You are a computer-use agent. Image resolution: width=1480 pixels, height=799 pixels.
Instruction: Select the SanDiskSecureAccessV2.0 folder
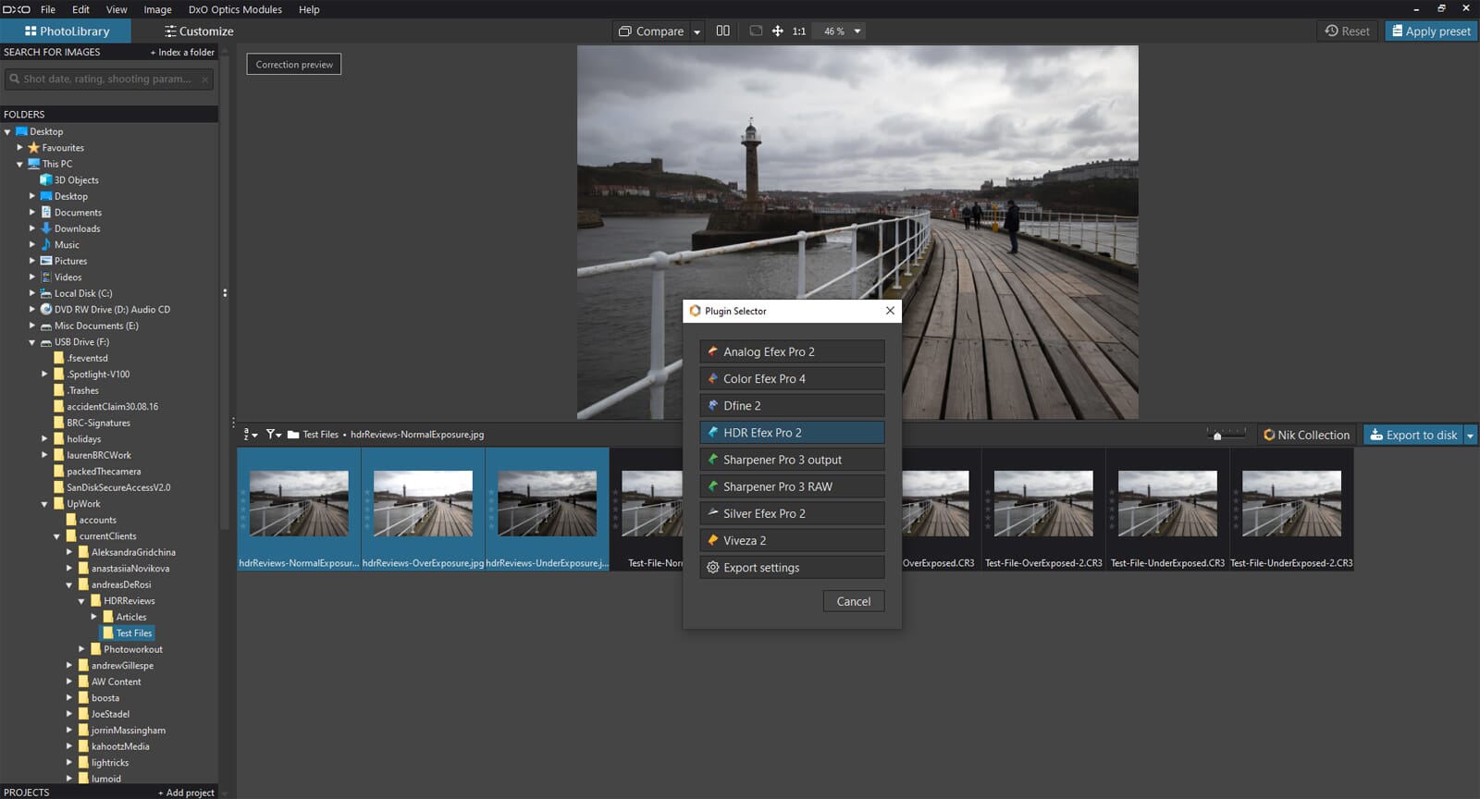[112, 487]
